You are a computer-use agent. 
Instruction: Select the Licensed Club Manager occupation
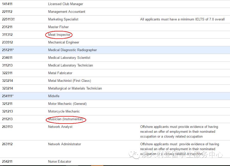click(65, 4)
